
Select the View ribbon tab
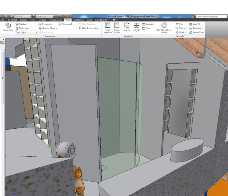(x=68, y=20)
